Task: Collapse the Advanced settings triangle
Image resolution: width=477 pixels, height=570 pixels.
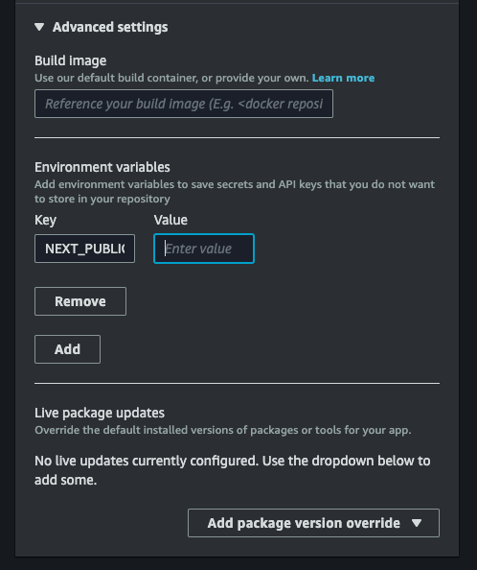Action: [x=39, y=27]
